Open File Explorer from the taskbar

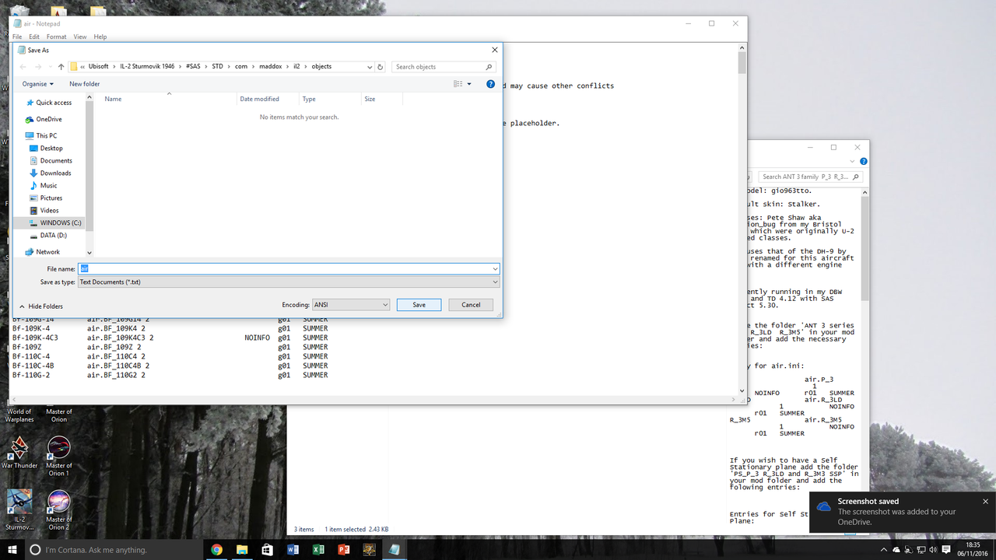pos(242,550)
